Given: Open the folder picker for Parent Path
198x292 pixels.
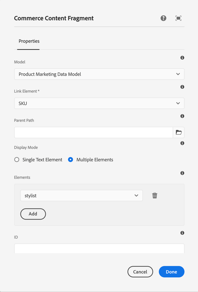Looking at the screenshot, I should click(x=178, y=132).
